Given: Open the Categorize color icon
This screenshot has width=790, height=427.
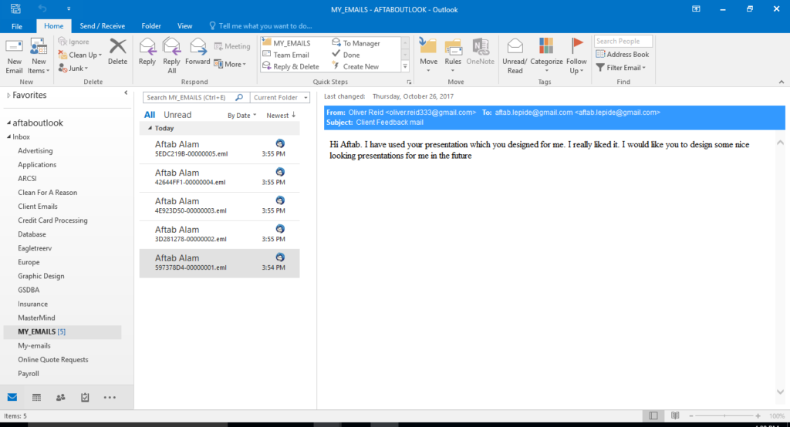Looking at the screenshot, I should pyautogui.click(x=546, y=48).
